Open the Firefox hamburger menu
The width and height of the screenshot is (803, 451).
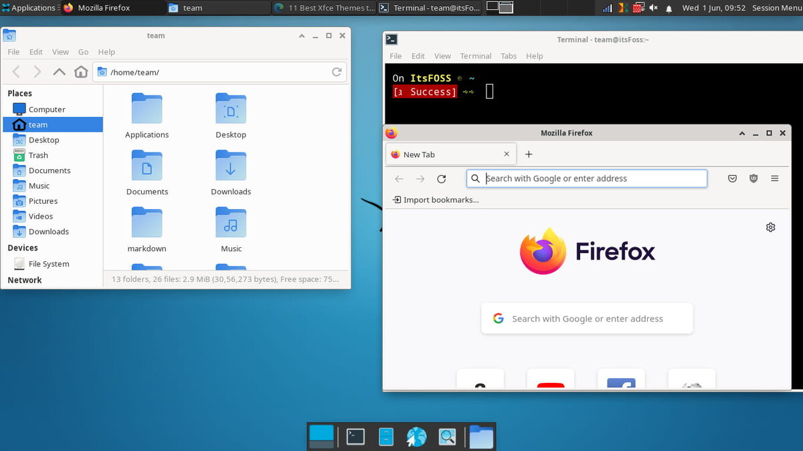click(775, 178)
